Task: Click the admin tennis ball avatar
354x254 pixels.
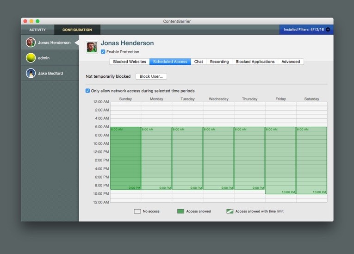Action: [31, 58]
